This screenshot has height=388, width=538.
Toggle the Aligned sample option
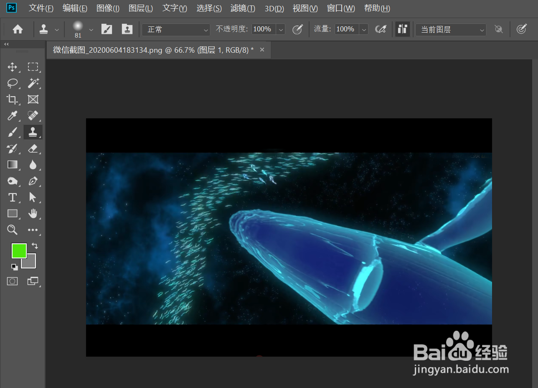tap(403, 29)
